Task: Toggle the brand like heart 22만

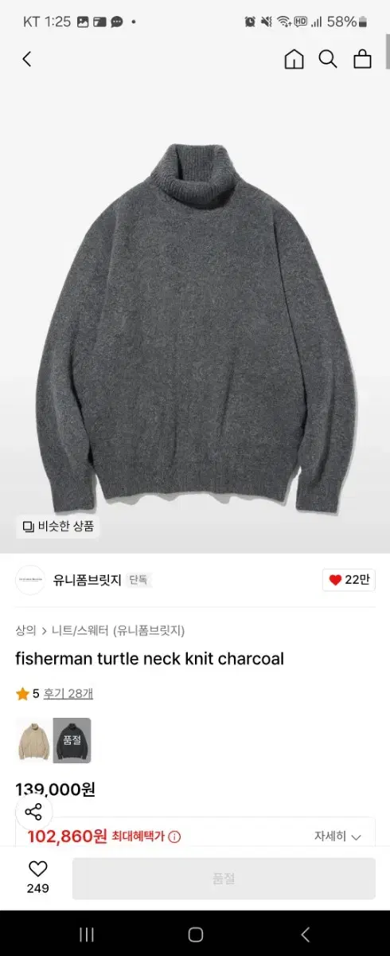Action: pyautogui.click(x=348, y=580)
